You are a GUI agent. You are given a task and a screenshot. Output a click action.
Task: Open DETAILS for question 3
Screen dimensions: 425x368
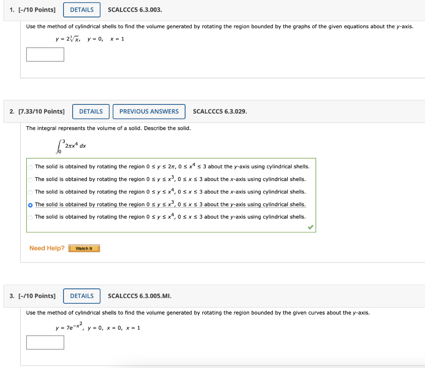[81, 296]
